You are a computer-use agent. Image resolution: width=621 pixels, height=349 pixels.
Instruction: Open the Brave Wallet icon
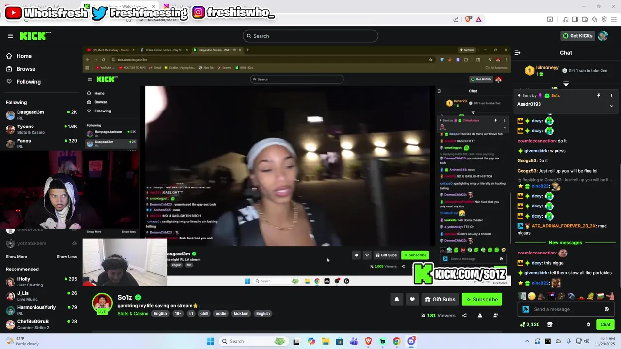pyautogui.click(x=585, y=19)
